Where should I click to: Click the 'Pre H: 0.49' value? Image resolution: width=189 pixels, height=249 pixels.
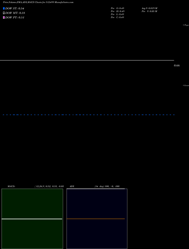point(118,11)
